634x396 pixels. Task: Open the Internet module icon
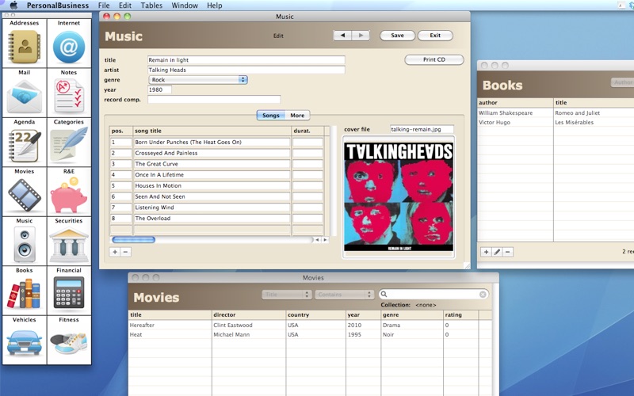[69, 47]
